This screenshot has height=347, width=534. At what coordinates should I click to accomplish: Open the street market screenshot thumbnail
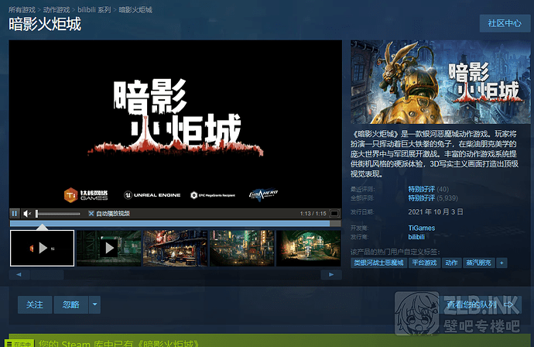coord(176,248)
